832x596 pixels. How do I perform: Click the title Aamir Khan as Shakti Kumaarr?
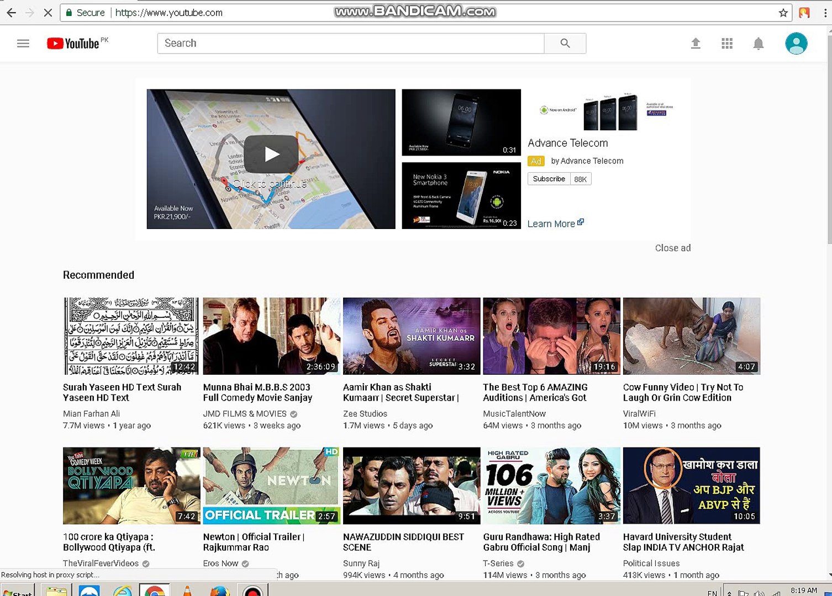[x=401, y=392]
